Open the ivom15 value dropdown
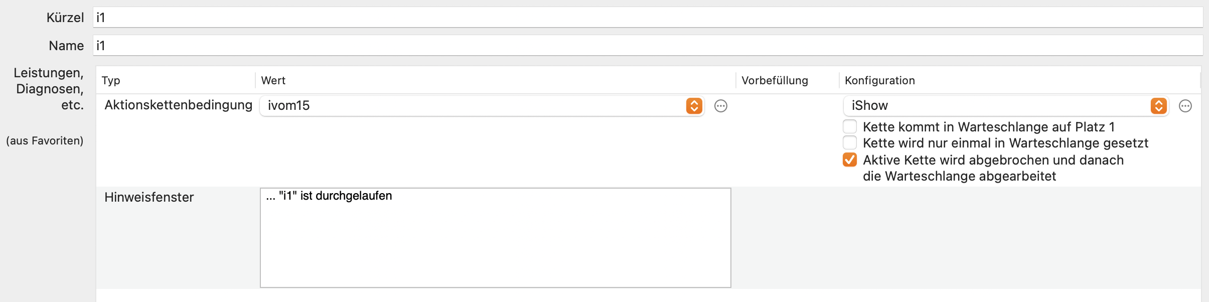The height and width of the screenshot is (302, 1209). tap(482, 106)
